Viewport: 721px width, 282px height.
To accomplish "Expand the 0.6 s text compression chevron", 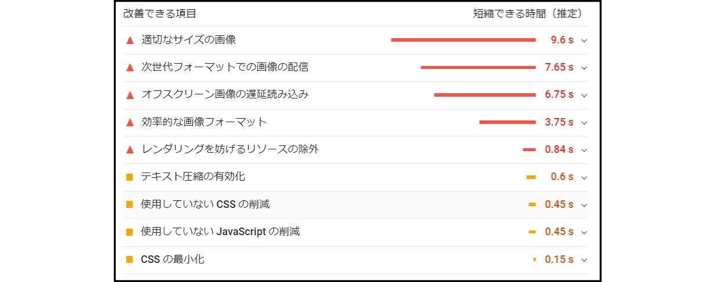I will (584, 177).
